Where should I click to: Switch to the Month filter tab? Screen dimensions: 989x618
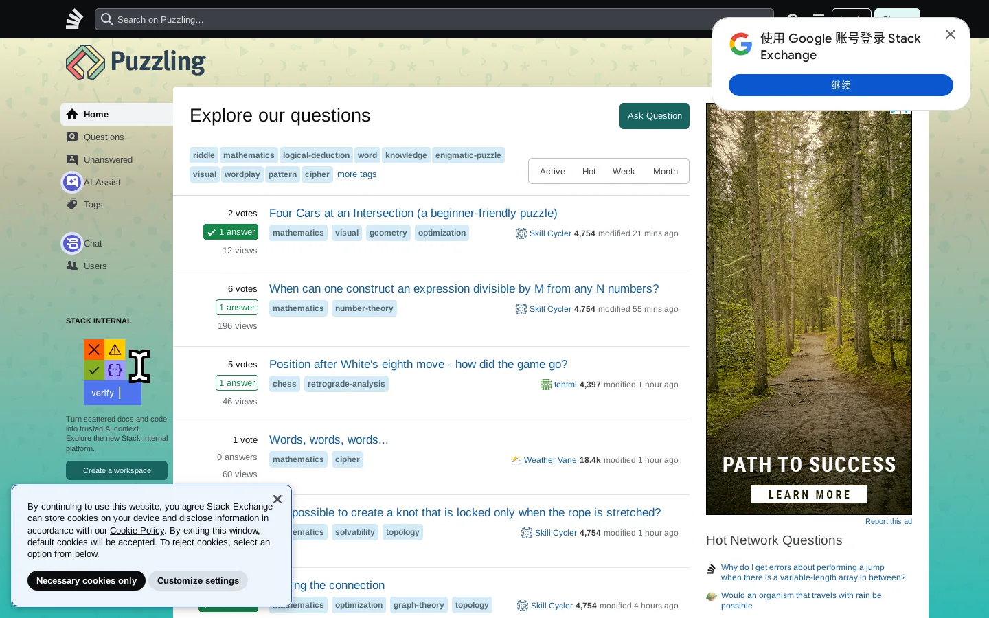point(666,172)
